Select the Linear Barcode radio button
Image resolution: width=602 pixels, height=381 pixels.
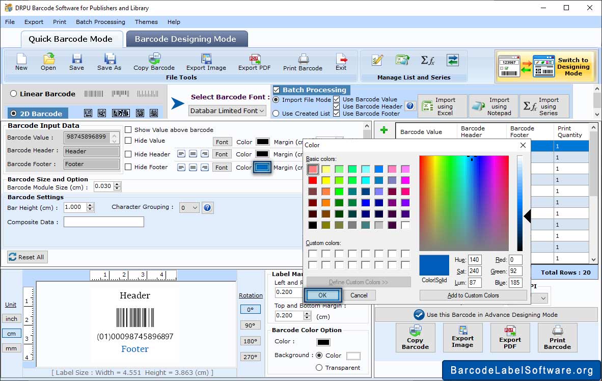(x=13, y=94)
